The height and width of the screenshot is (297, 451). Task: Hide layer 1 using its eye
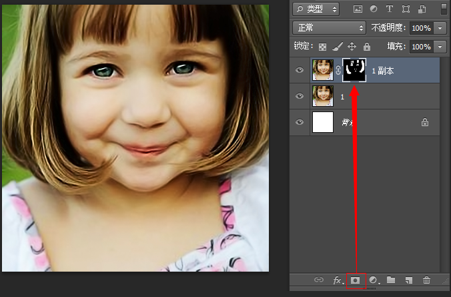tap(300, 96)
